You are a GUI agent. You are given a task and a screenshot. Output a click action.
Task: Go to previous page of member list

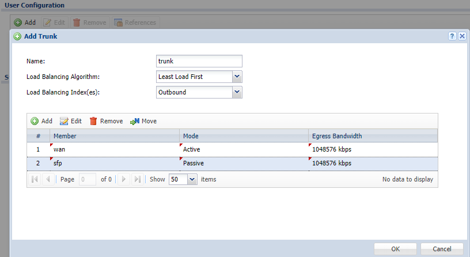pyautogui.click(x=48, y=179)
